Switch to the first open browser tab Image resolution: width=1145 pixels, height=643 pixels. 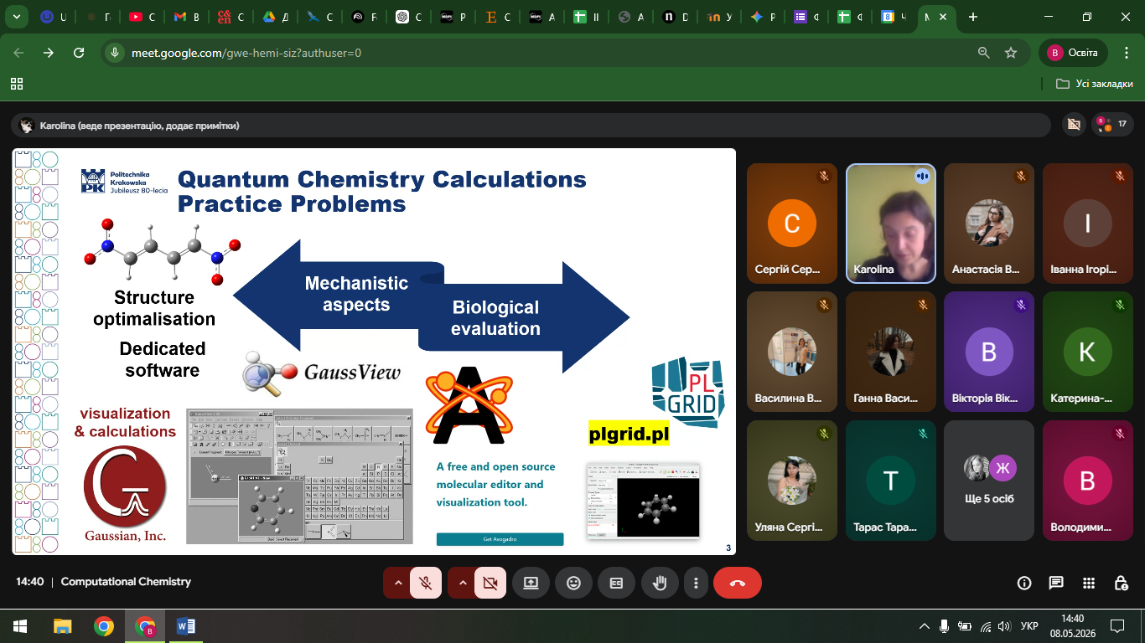pyautogui.click(x=54, y=17)
